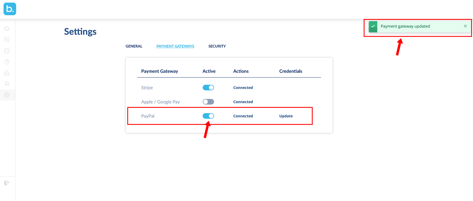Screen dimensions: 473x201
Task: Open the abandoned cart sidebar icon
Action: point(7,84)
